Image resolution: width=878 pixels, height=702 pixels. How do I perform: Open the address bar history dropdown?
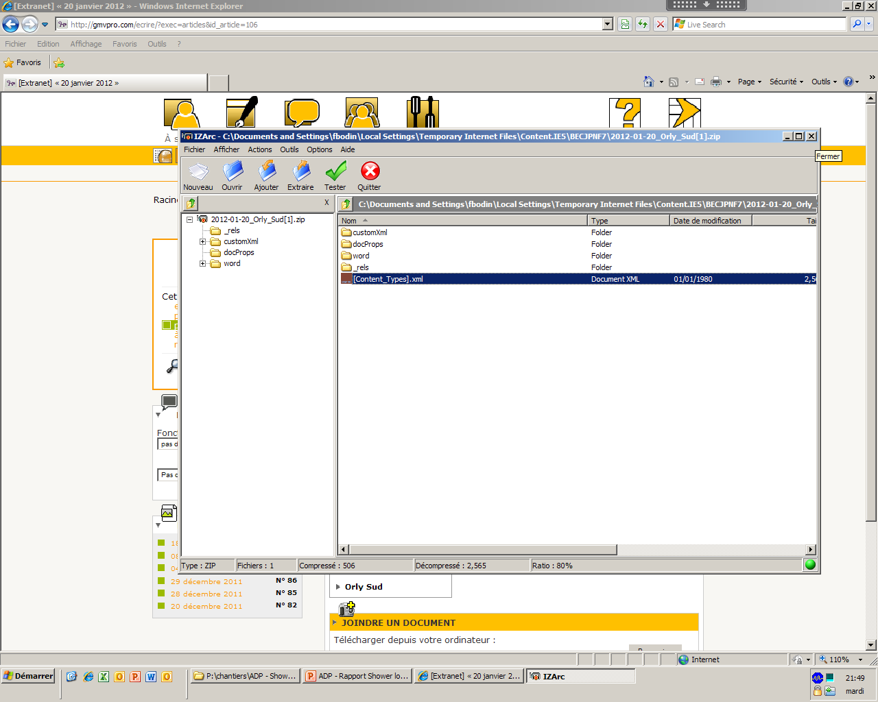(608, 24)
